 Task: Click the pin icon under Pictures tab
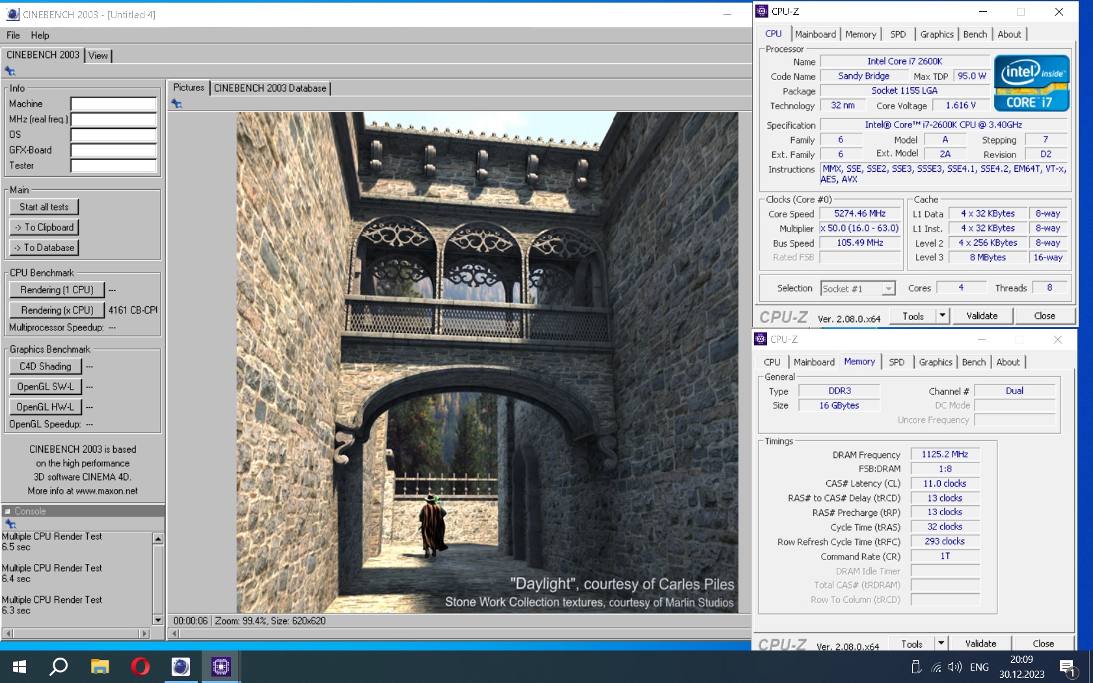[176, 103]
